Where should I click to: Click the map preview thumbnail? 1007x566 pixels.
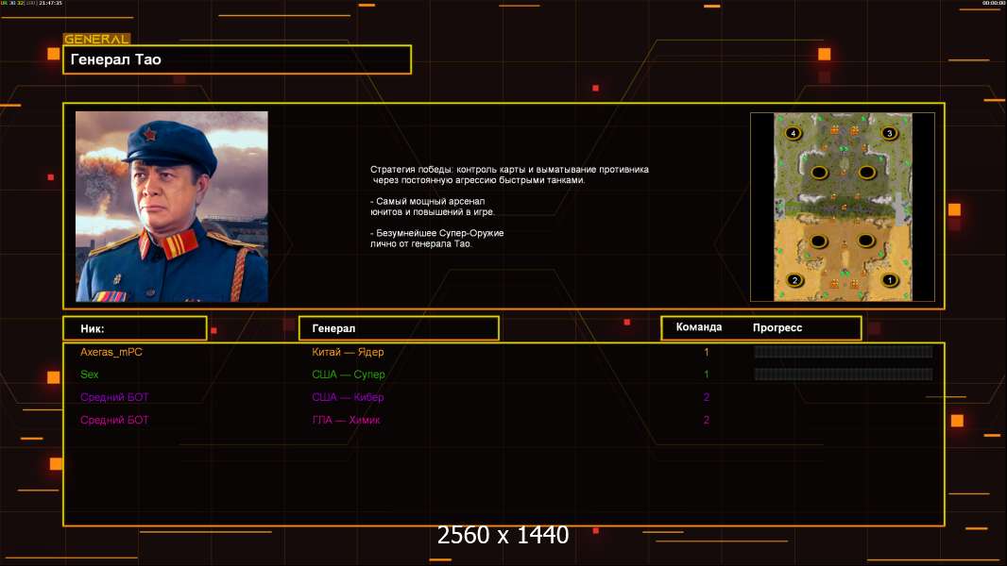click(x=843, y=207)
